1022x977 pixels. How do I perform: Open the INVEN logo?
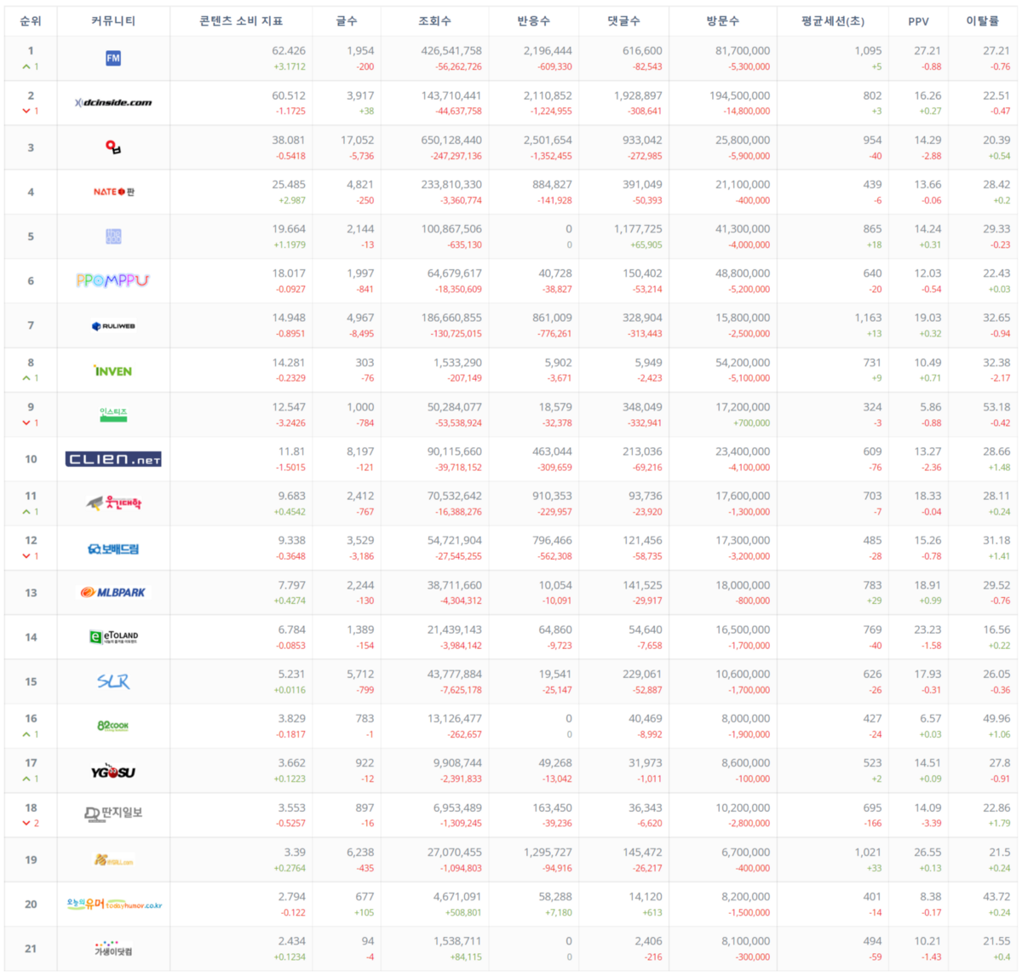(113, 371)
